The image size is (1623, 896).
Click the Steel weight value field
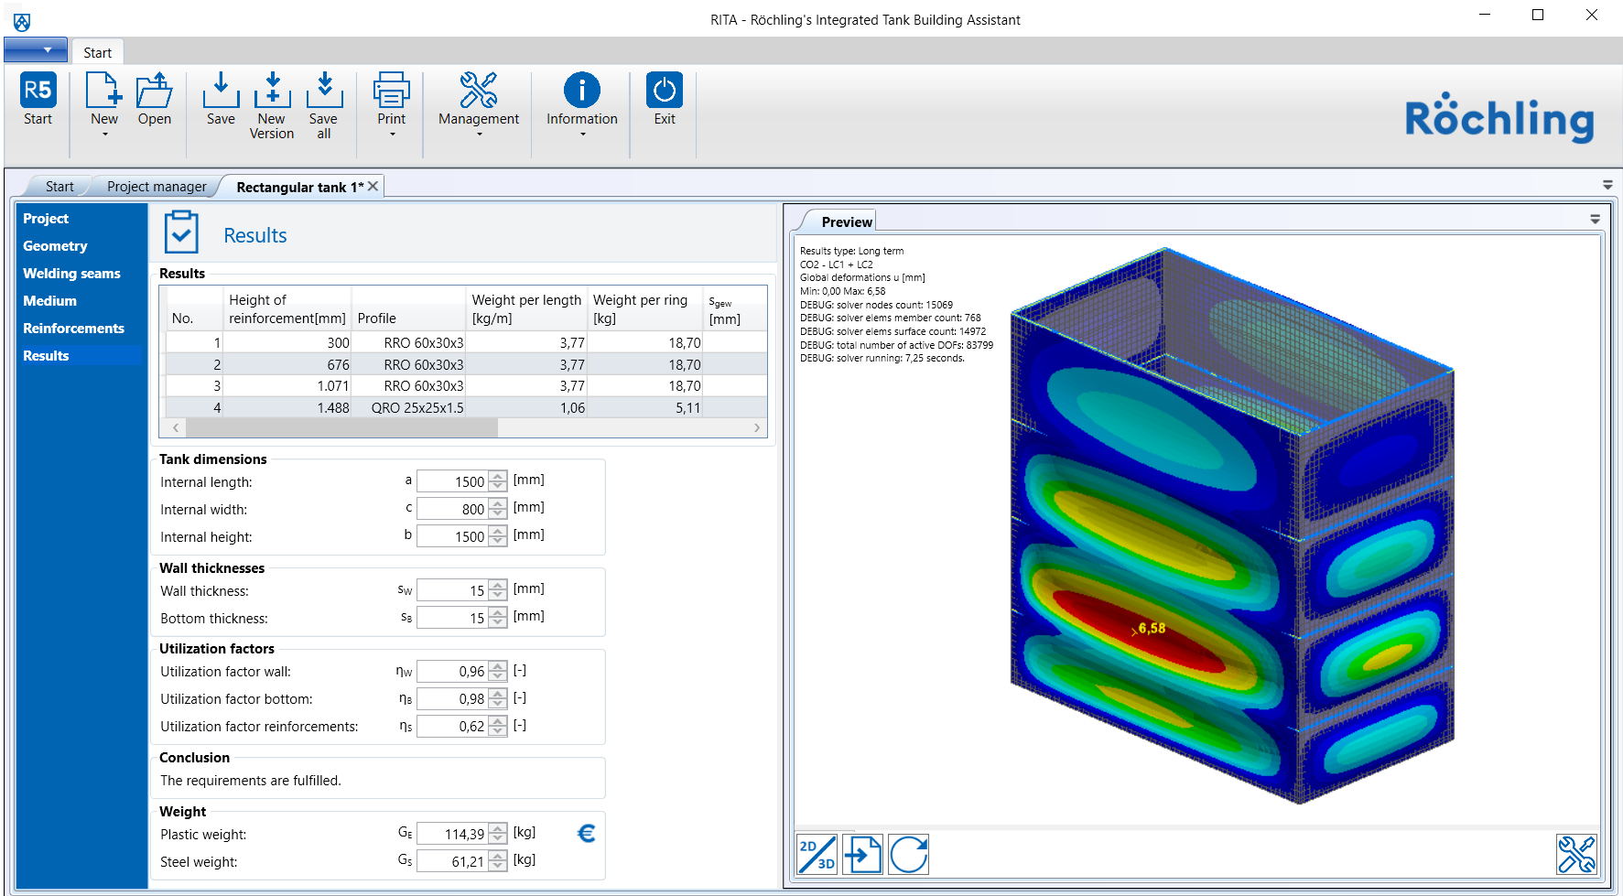[452, 861]
